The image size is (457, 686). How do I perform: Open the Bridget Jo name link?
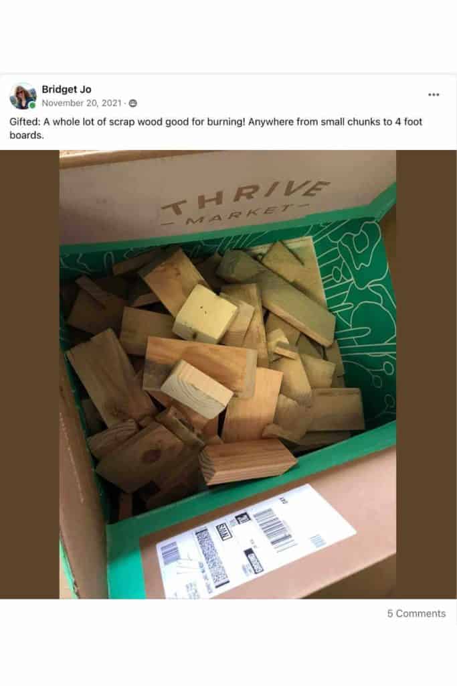pyautogui.click(x=66, y=89)
